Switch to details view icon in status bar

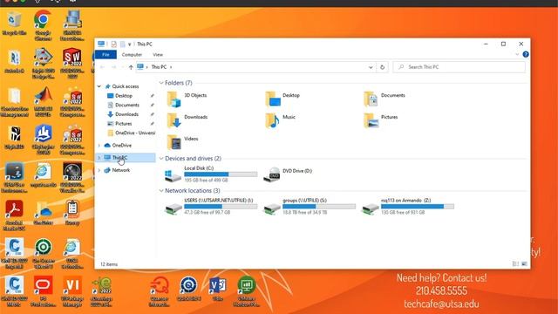(x=515, y=263)
